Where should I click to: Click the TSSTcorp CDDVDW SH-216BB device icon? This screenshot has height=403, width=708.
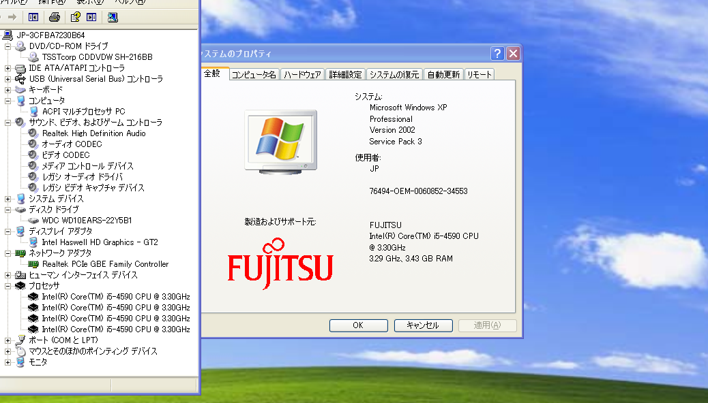[x=33, y=57]
